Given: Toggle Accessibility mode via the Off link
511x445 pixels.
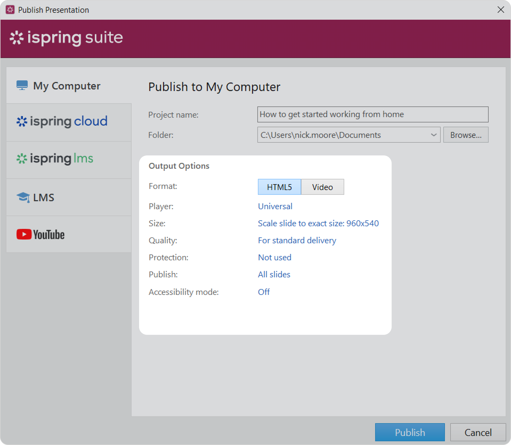Looking at the screenshot, I should click(264, 292).
